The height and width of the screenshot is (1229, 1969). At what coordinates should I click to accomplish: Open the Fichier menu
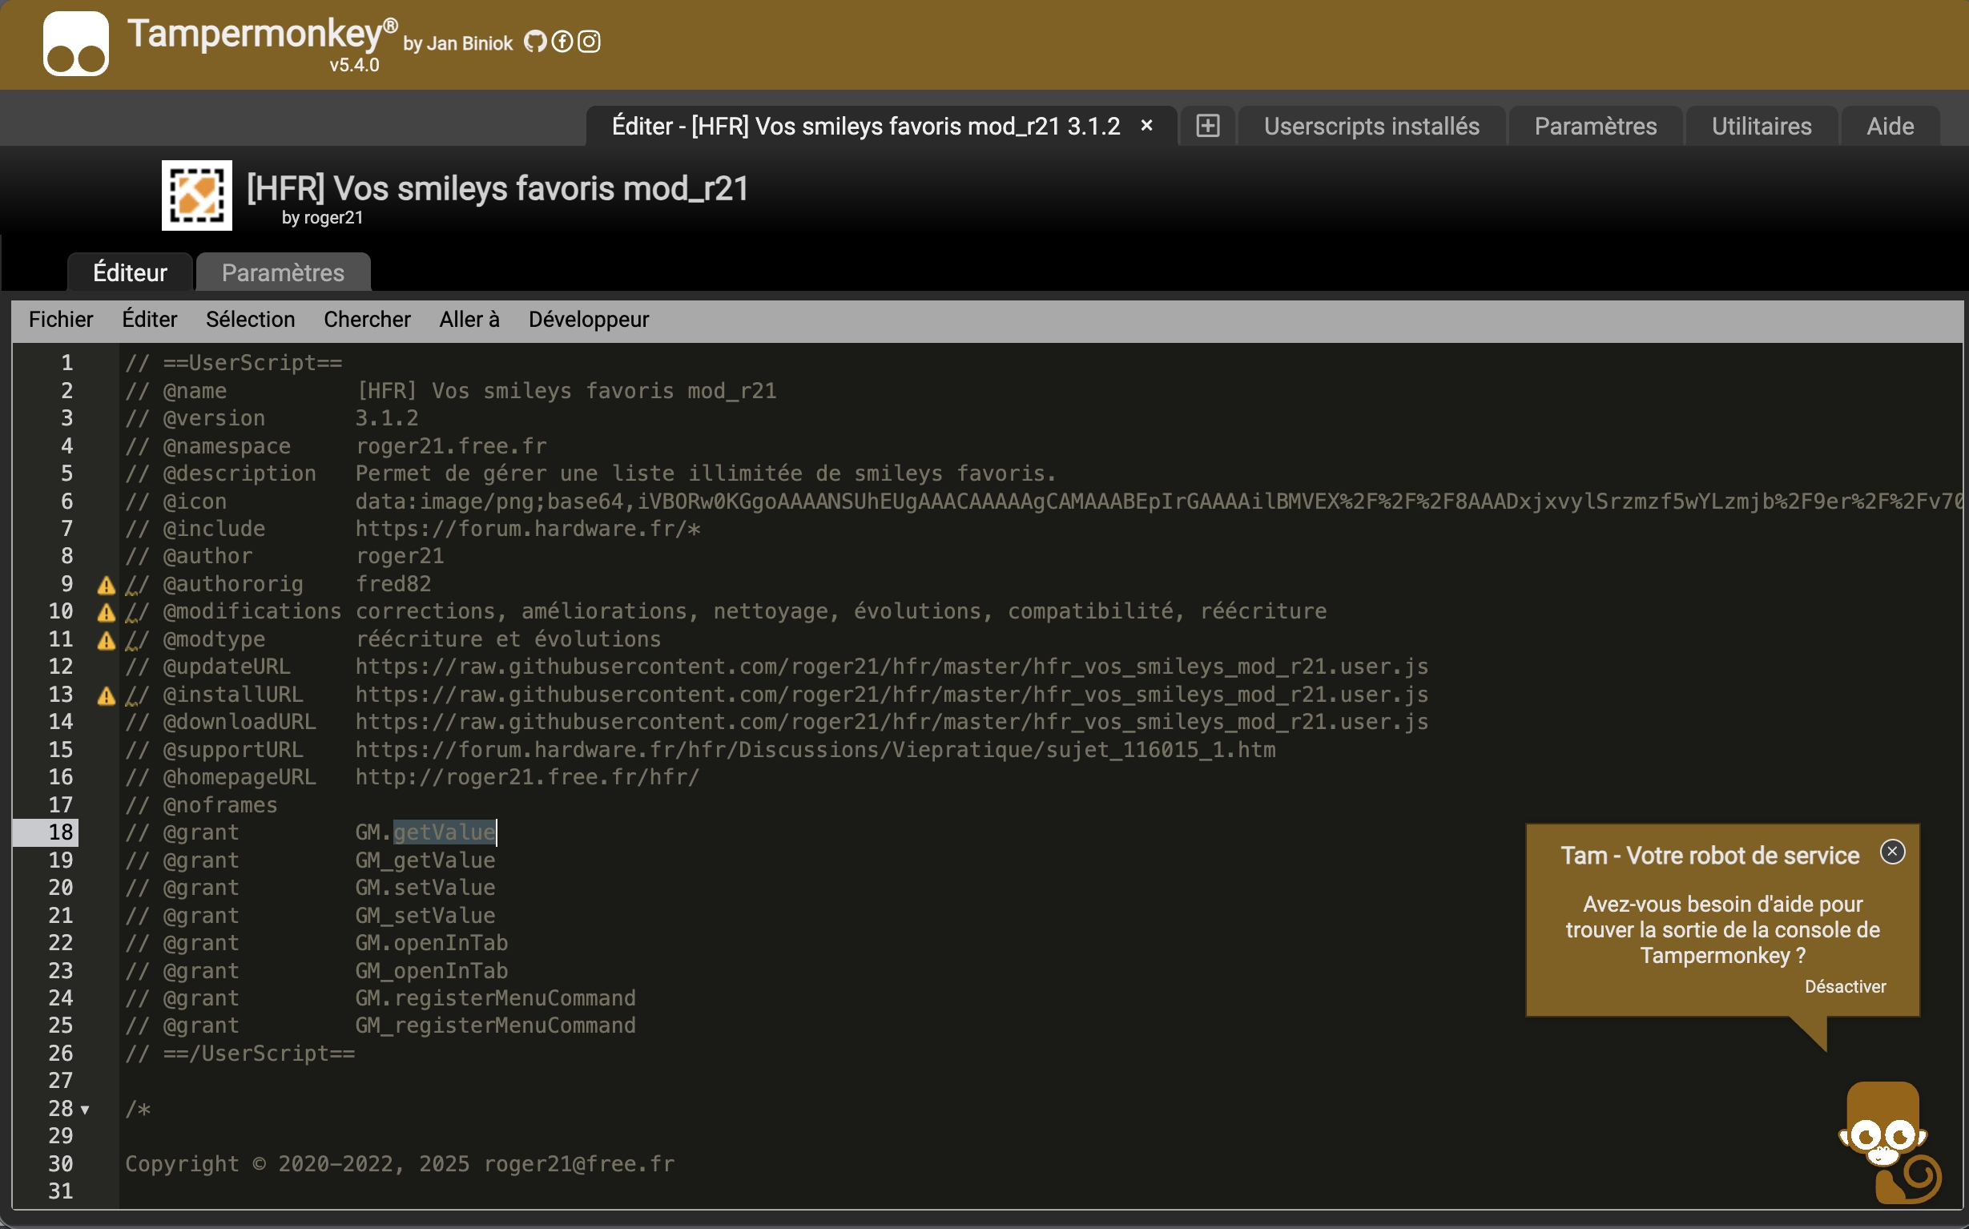(61, 320)
